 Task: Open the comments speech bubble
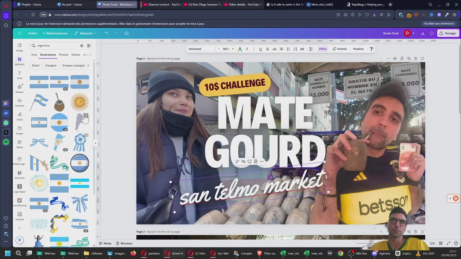(432, 33)
